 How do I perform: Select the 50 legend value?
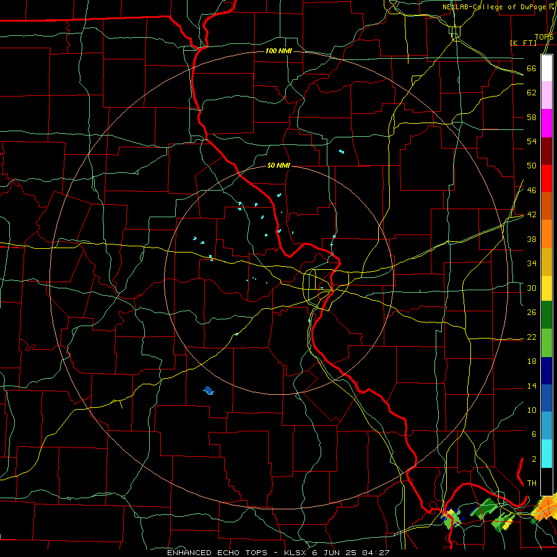tap(532, 166)
